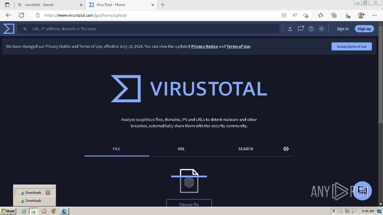
Task: Close the virustotal - Search tab
Action: (81, 5)
